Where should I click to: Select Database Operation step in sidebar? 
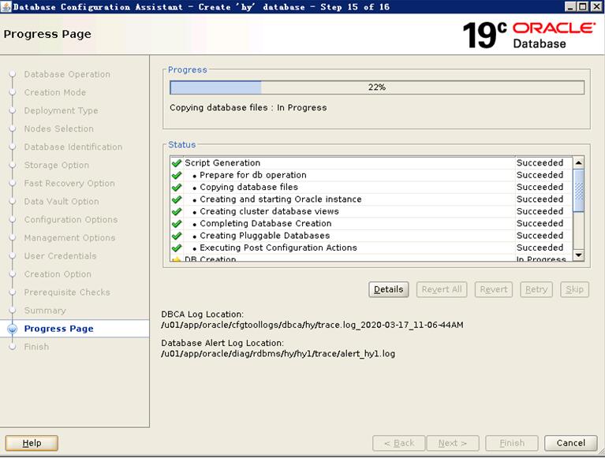(67, 74)
